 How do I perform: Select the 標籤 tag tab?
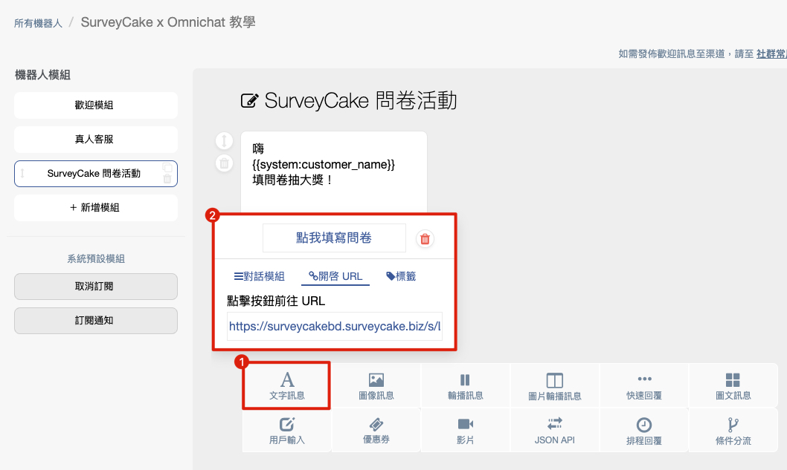(401, 276)
